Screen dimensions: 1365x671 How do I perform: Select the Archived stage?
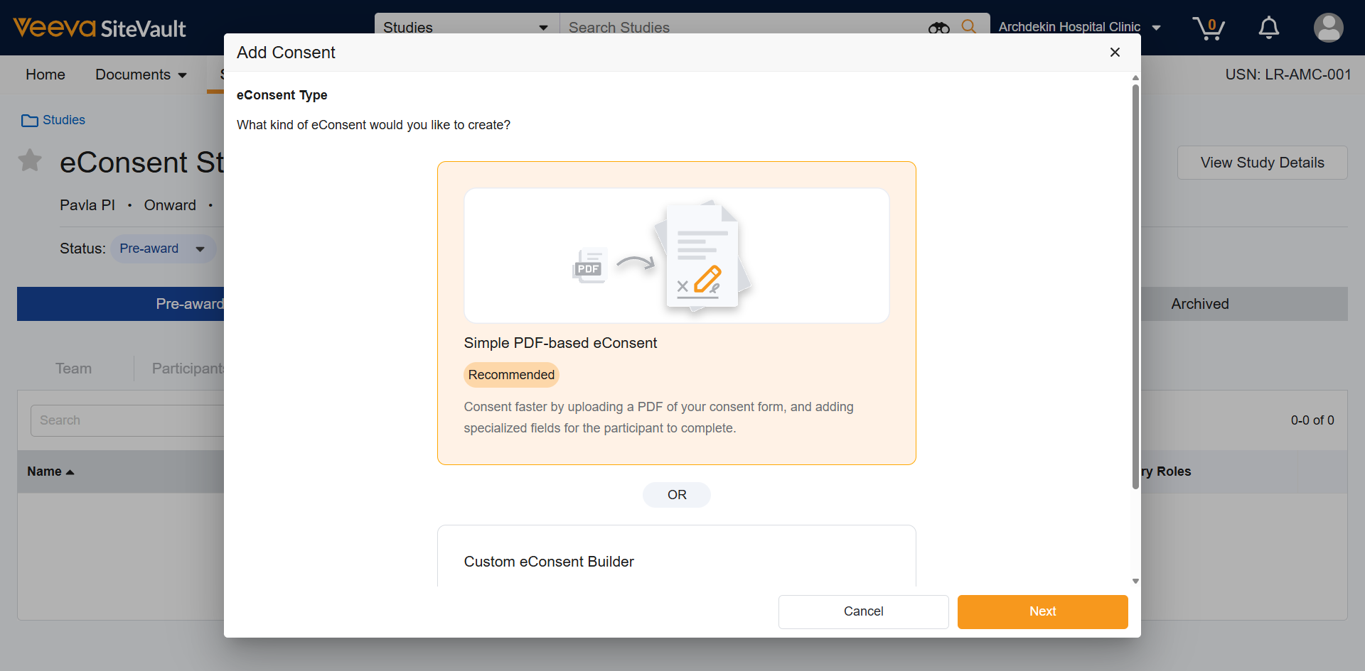click(1199, 304)
